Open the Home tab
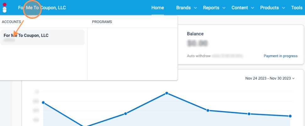The image size is (305, 126). [158, 8]
